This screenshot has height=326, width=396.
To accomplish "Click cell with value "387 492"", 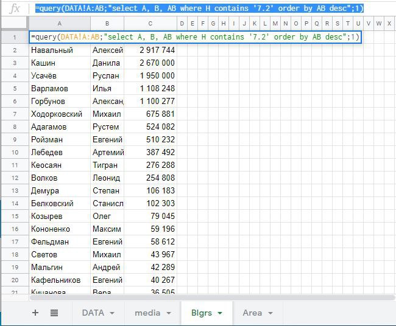I will 150,152.
